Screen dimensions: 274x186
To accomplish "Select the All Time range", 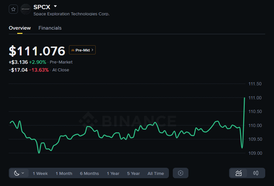I will click(x=156, y=173).
